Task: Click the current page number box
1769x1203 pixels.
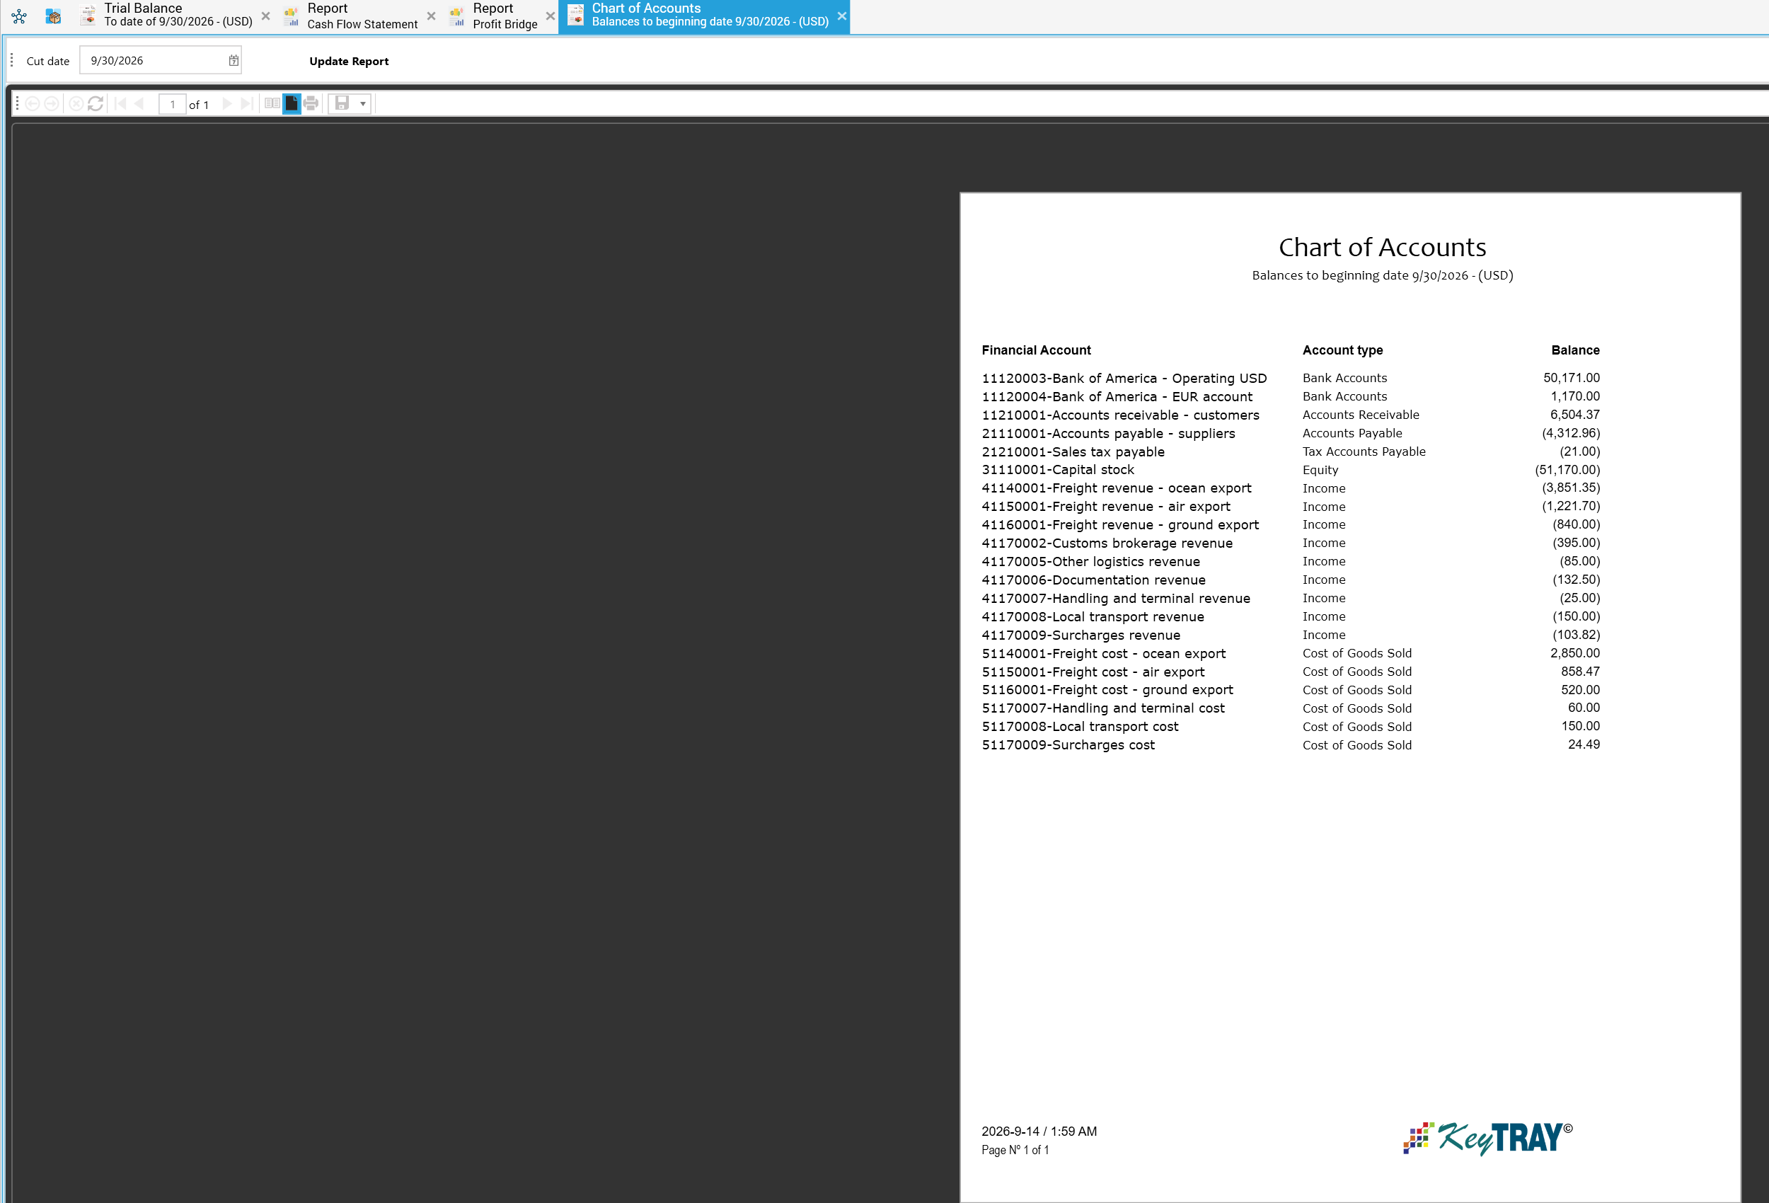Action: (x=173, y=104)
